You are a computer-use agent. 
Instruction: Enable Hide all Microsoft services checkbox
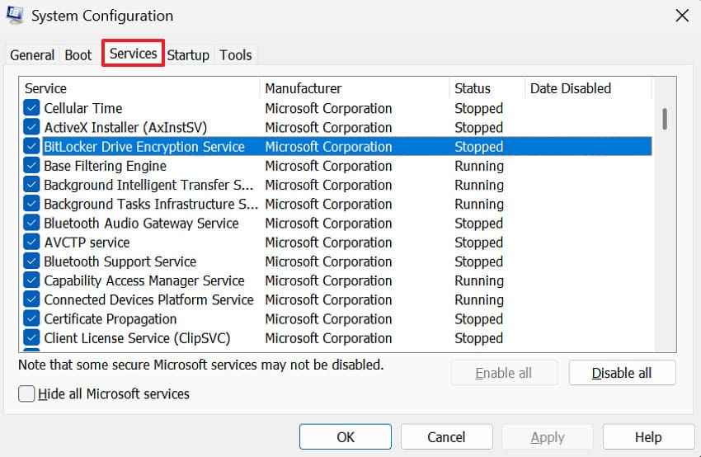pos(26,393)
